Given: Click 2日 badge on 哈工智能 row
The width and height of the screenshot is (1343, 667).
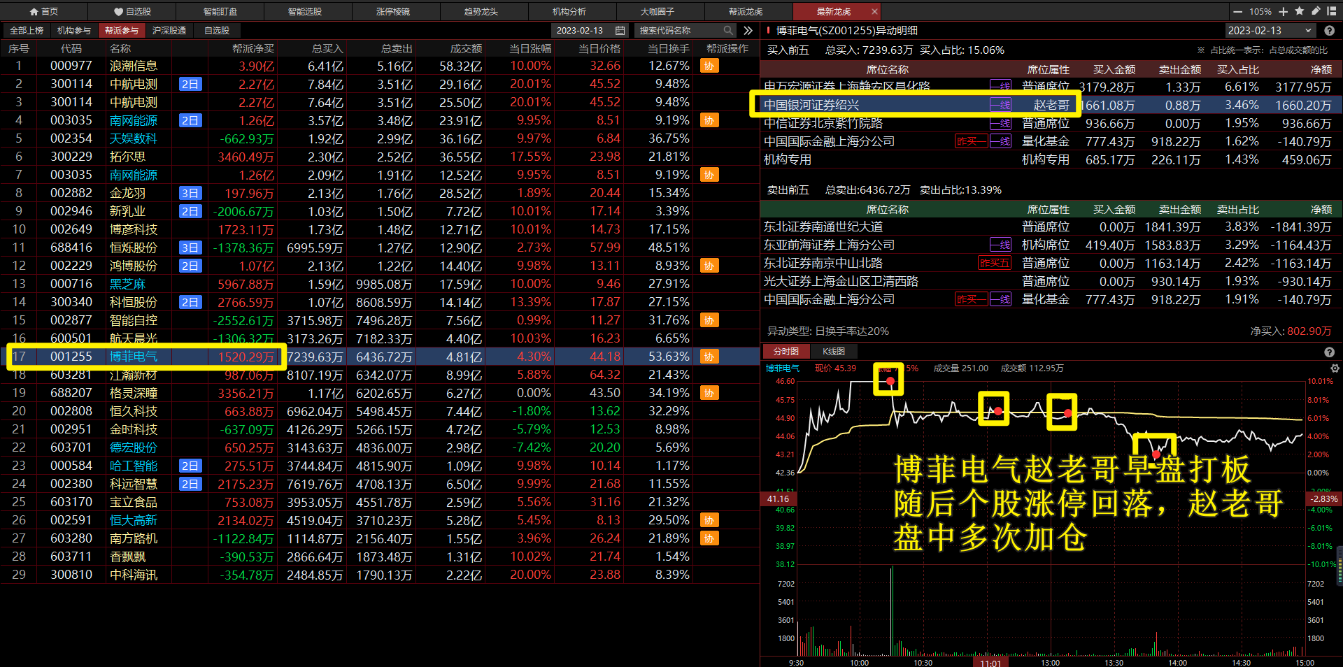Looking at the screenshot, I should pyautogui.click(x=190, y=466).
